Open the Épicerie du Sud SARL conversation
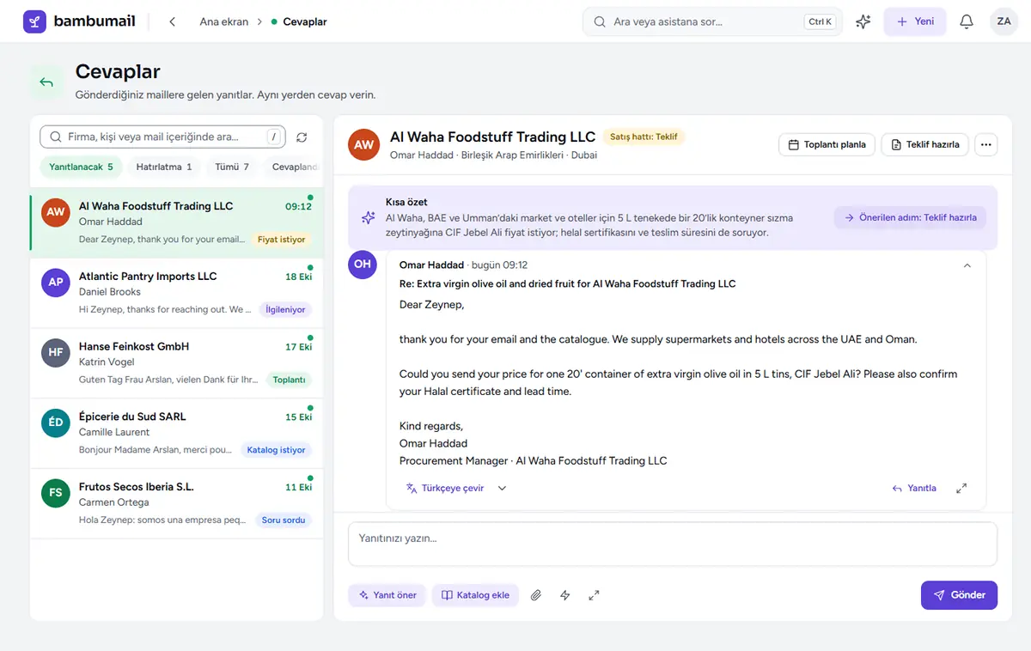The height and width of the screenshot is (651, 1031). [x=177, y=433]
